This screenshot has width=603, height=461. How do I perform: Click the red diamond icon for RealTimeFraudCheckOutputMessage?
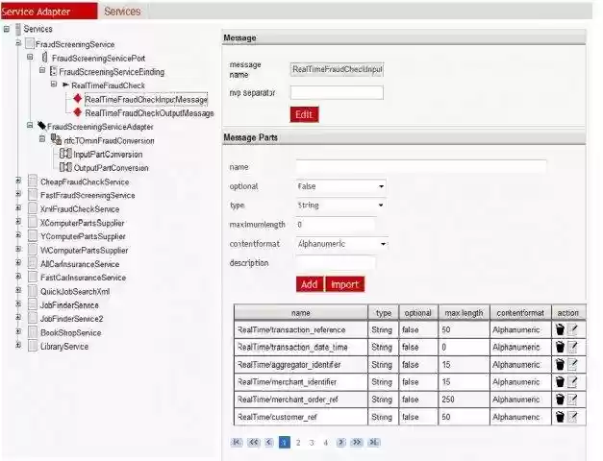78,112
